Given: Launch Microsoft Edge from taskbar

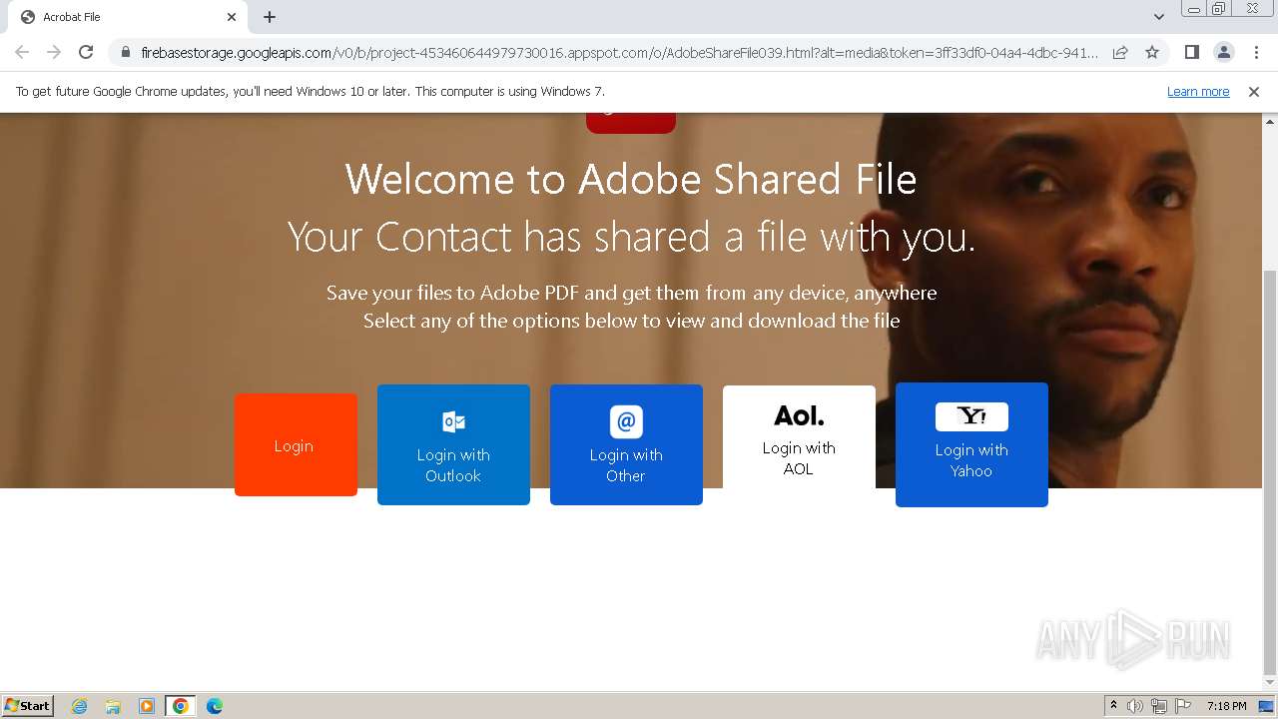Looking at the screenshot, I should [215, 706].
